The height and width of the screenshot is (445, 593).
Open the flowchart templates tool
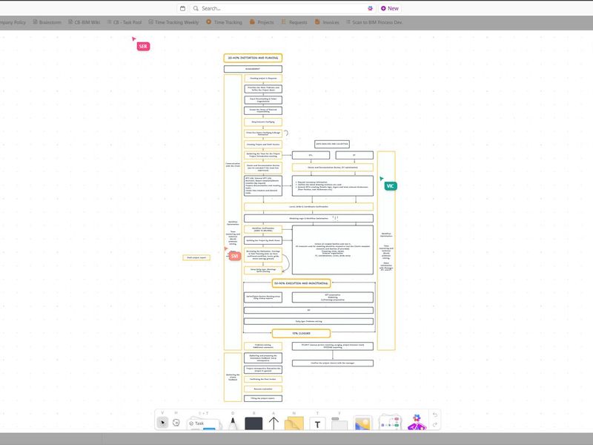(390, 422)
